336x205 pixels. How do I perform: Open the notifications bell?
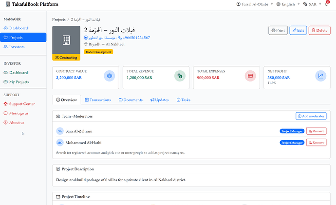pos(327,4)
